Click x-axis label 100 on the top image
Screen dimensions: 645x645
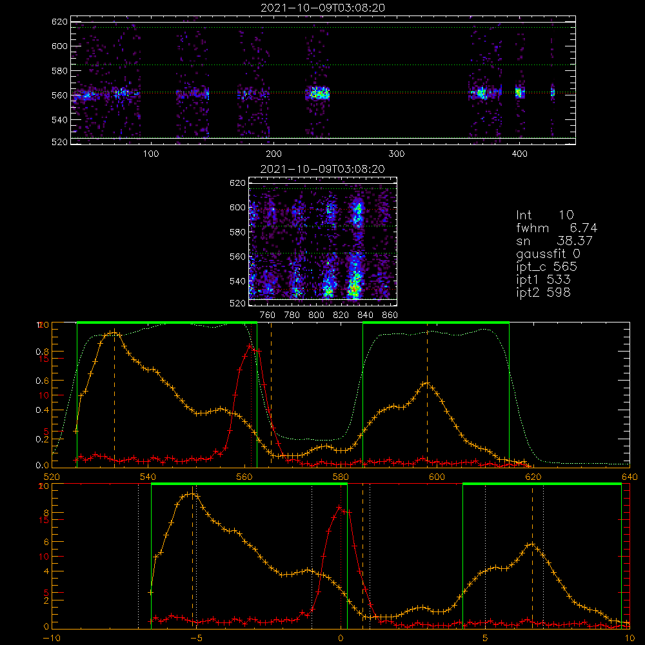tap(151, 154)
